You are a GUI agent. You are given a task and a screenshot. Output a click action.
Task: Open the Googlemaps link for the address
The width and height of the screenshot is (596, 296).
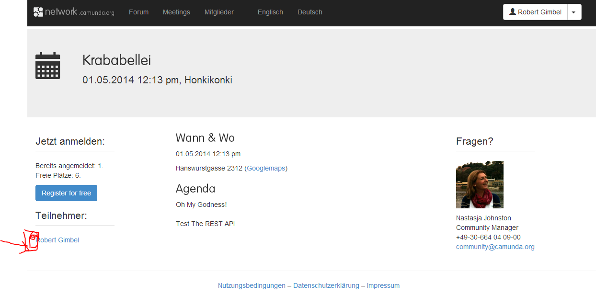coord(266,168)
